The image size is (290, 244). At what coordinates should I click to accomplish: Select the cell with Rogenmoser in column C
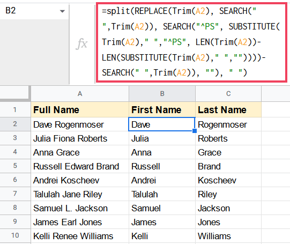(x=228, y=124)
